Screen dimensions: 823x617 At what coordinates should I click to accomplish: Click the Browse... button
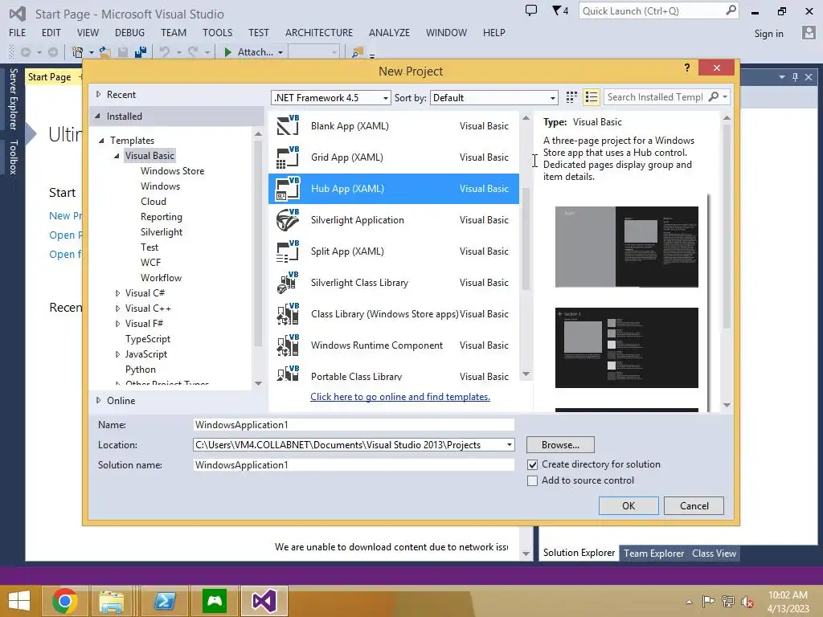(560, 445)
